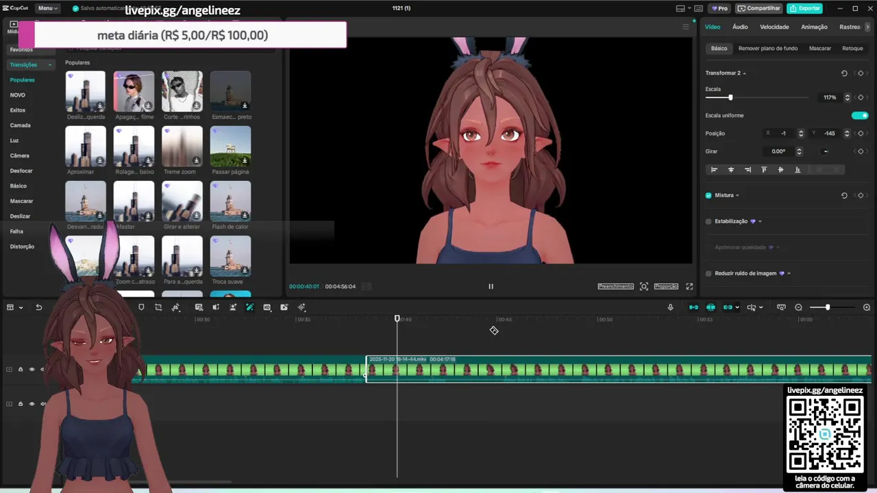
Task: Add keyframe for Escala
Action: click(x=861, y=98)
